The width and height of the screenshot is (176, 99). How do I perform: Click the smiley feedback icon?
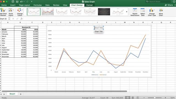tap(174, 2)
